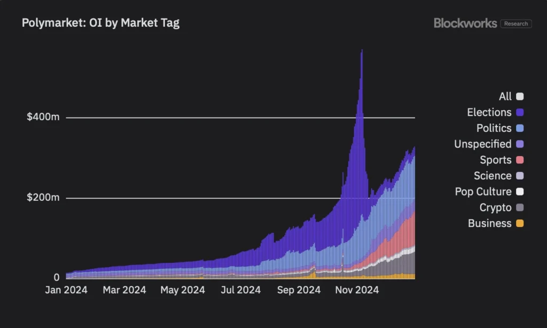
Task: Click the tip of the Elections peak
Action: tap(362, 51)
